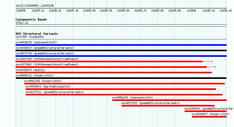Click nsv6552676 (Sedlazeck2020) variant label
Screen dimensions: 234x127
click(133, 98)
